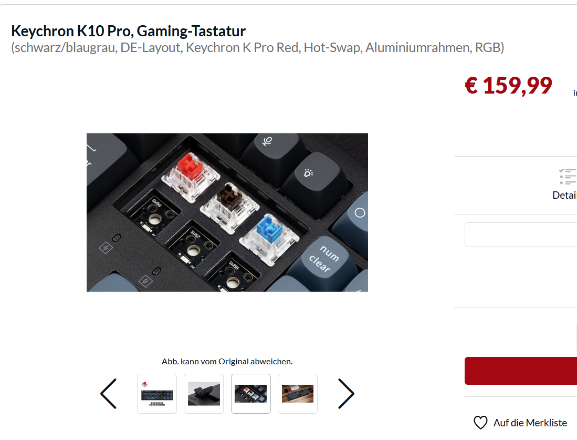Click the 'Abb. kann vom Original abweichen' caption
Image resolution: width=577 pixels, height=440 pixels.
click(x=227, y=362)
